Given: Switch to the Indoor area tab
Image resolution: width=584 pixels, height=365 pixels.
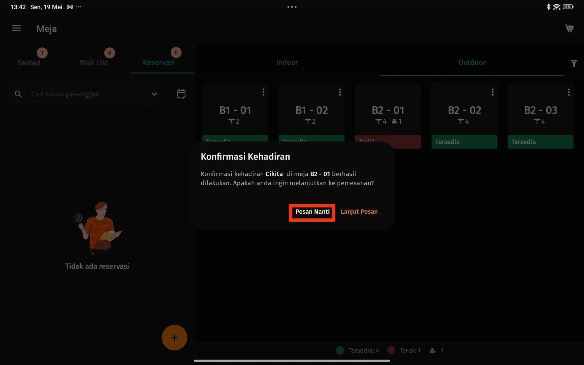Looking at the screenshot, I should click(287, 62).
